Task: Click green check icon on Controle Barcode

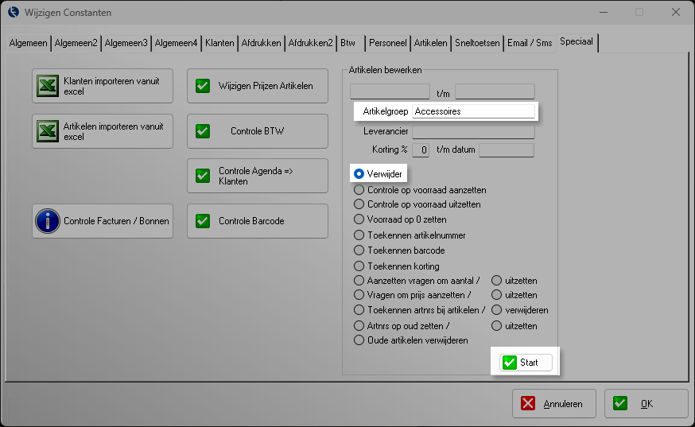Action: click(203, 221)
